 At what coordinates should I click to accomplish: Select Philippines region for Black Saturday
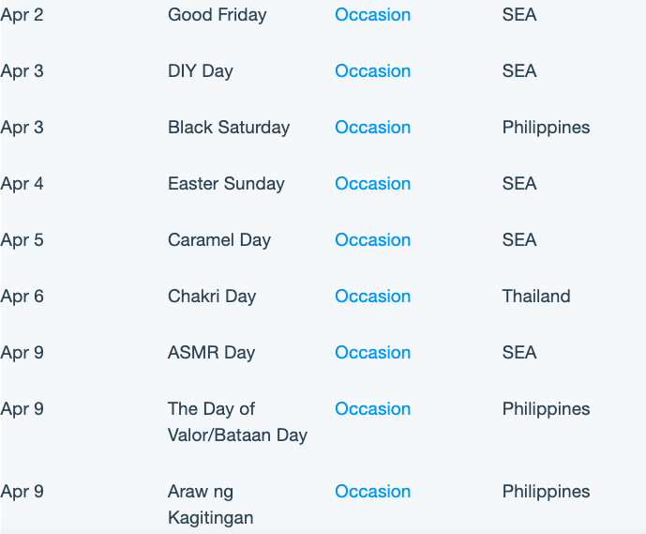546,128
